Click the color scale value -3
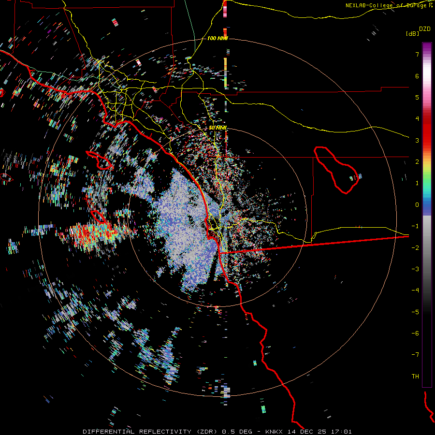 point(415,269)
